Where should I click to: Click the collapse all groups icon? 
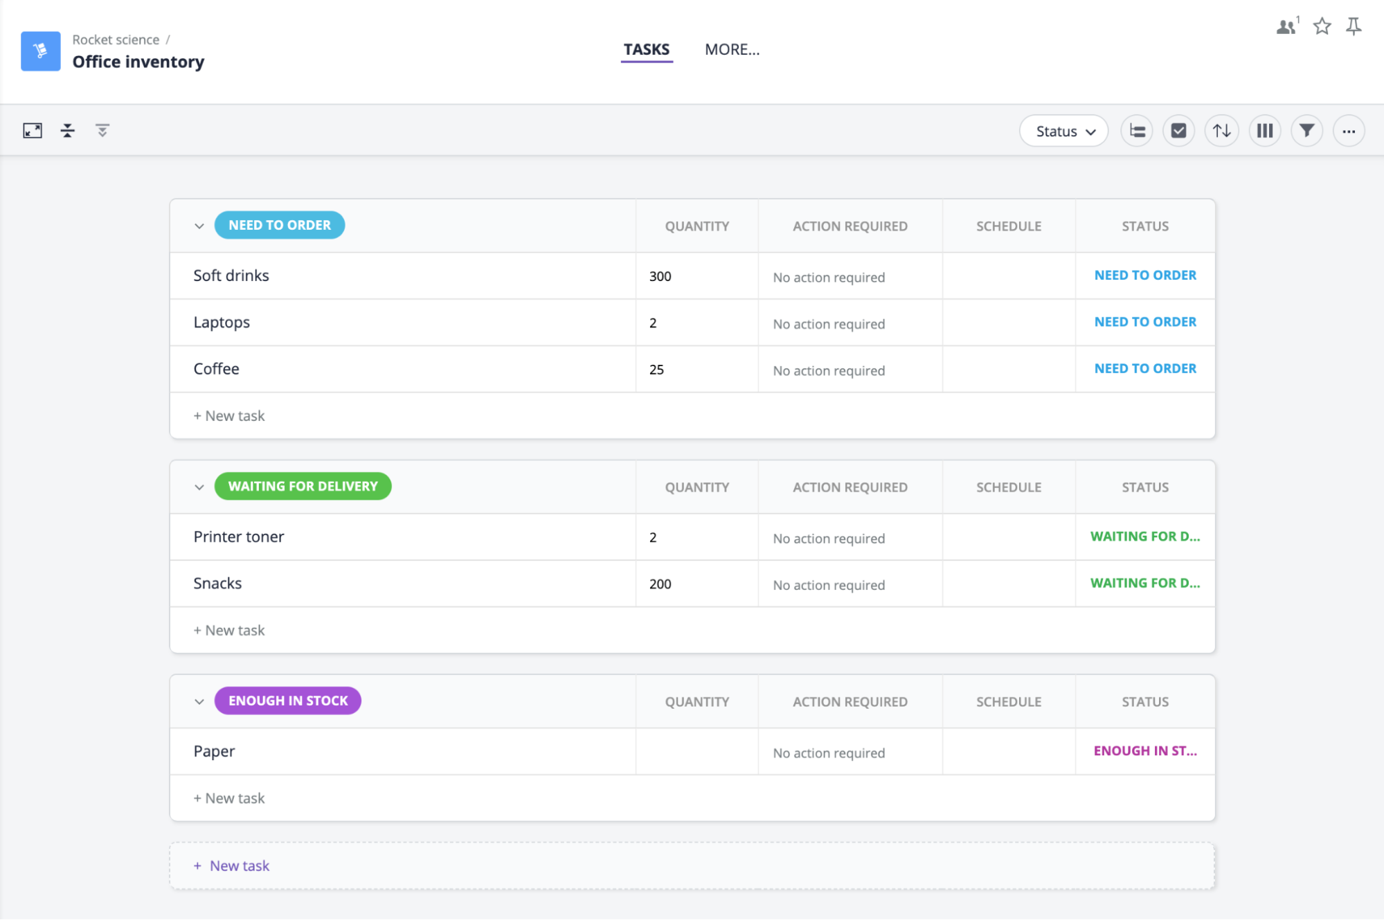pos(68,130)
